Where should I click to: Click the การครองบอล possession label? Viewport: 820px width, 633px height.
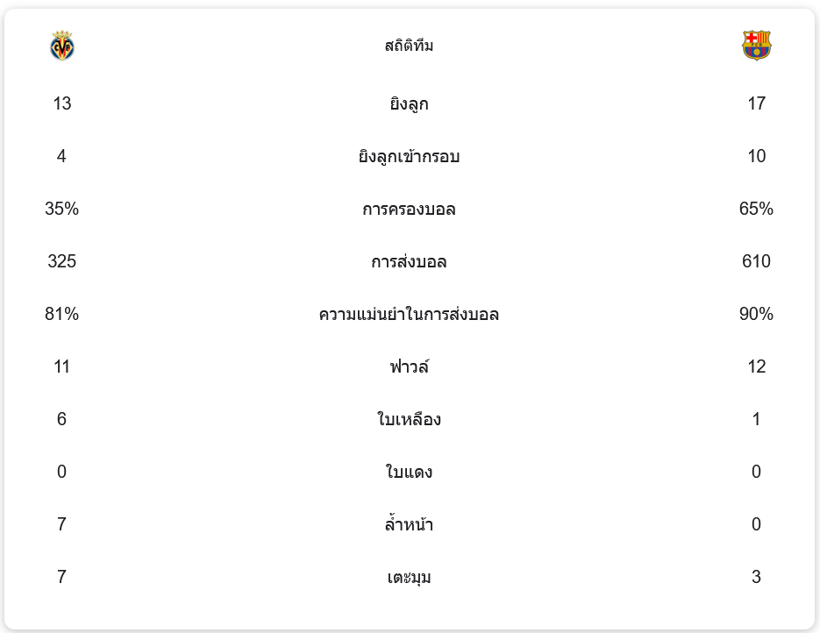[x=409, y=210]
